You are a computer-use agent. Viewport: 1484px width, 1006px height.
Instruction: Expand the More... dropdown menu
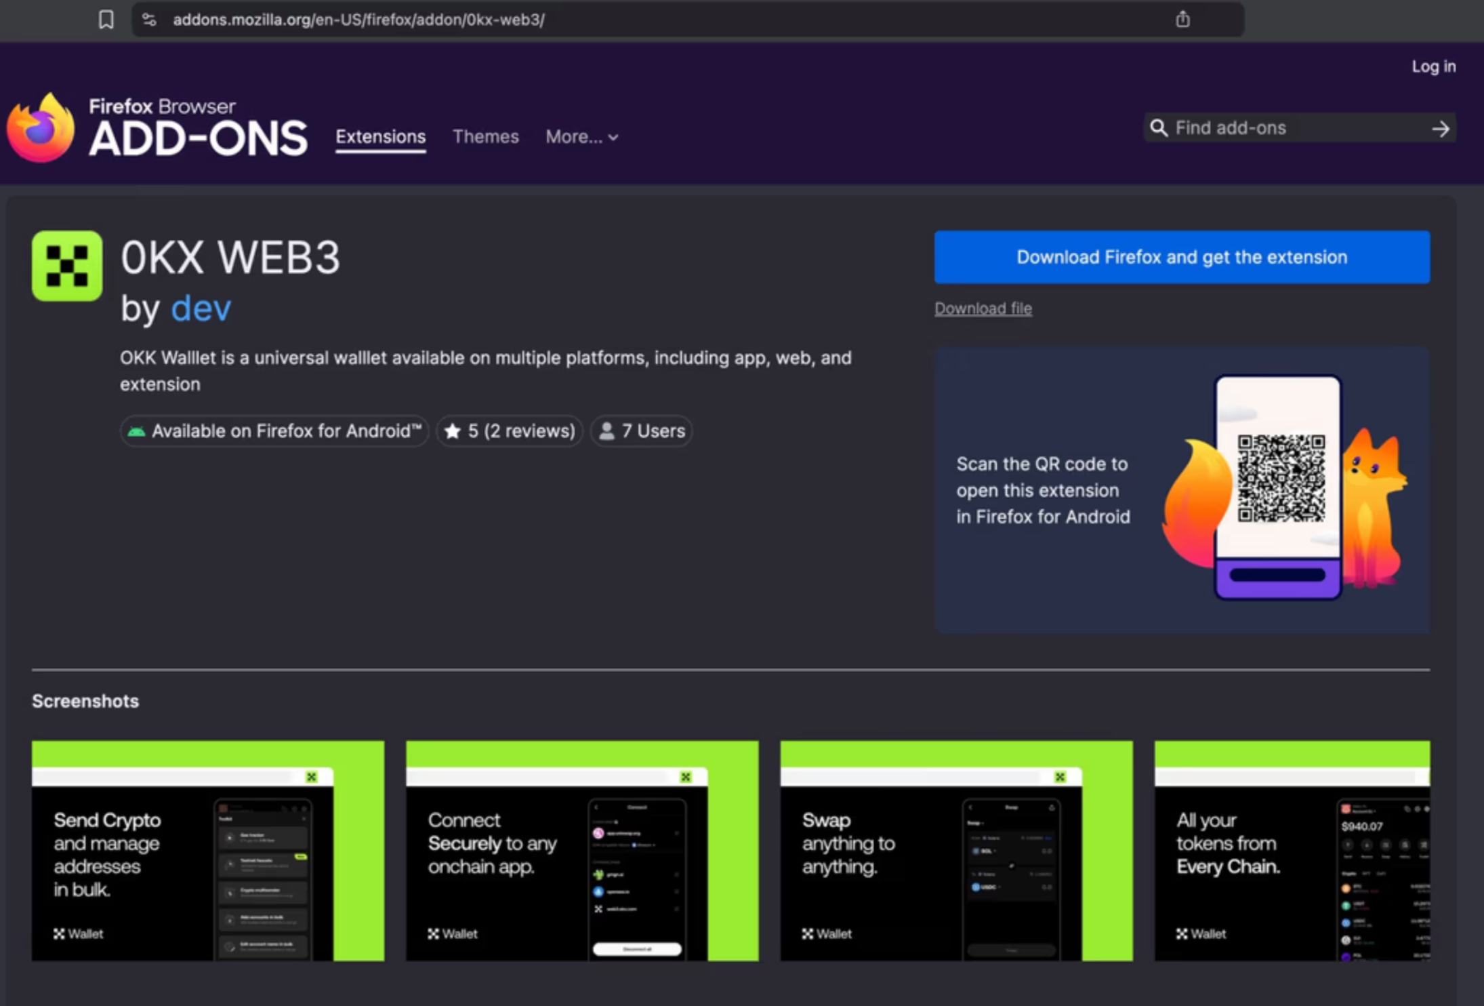click(582, 137)
